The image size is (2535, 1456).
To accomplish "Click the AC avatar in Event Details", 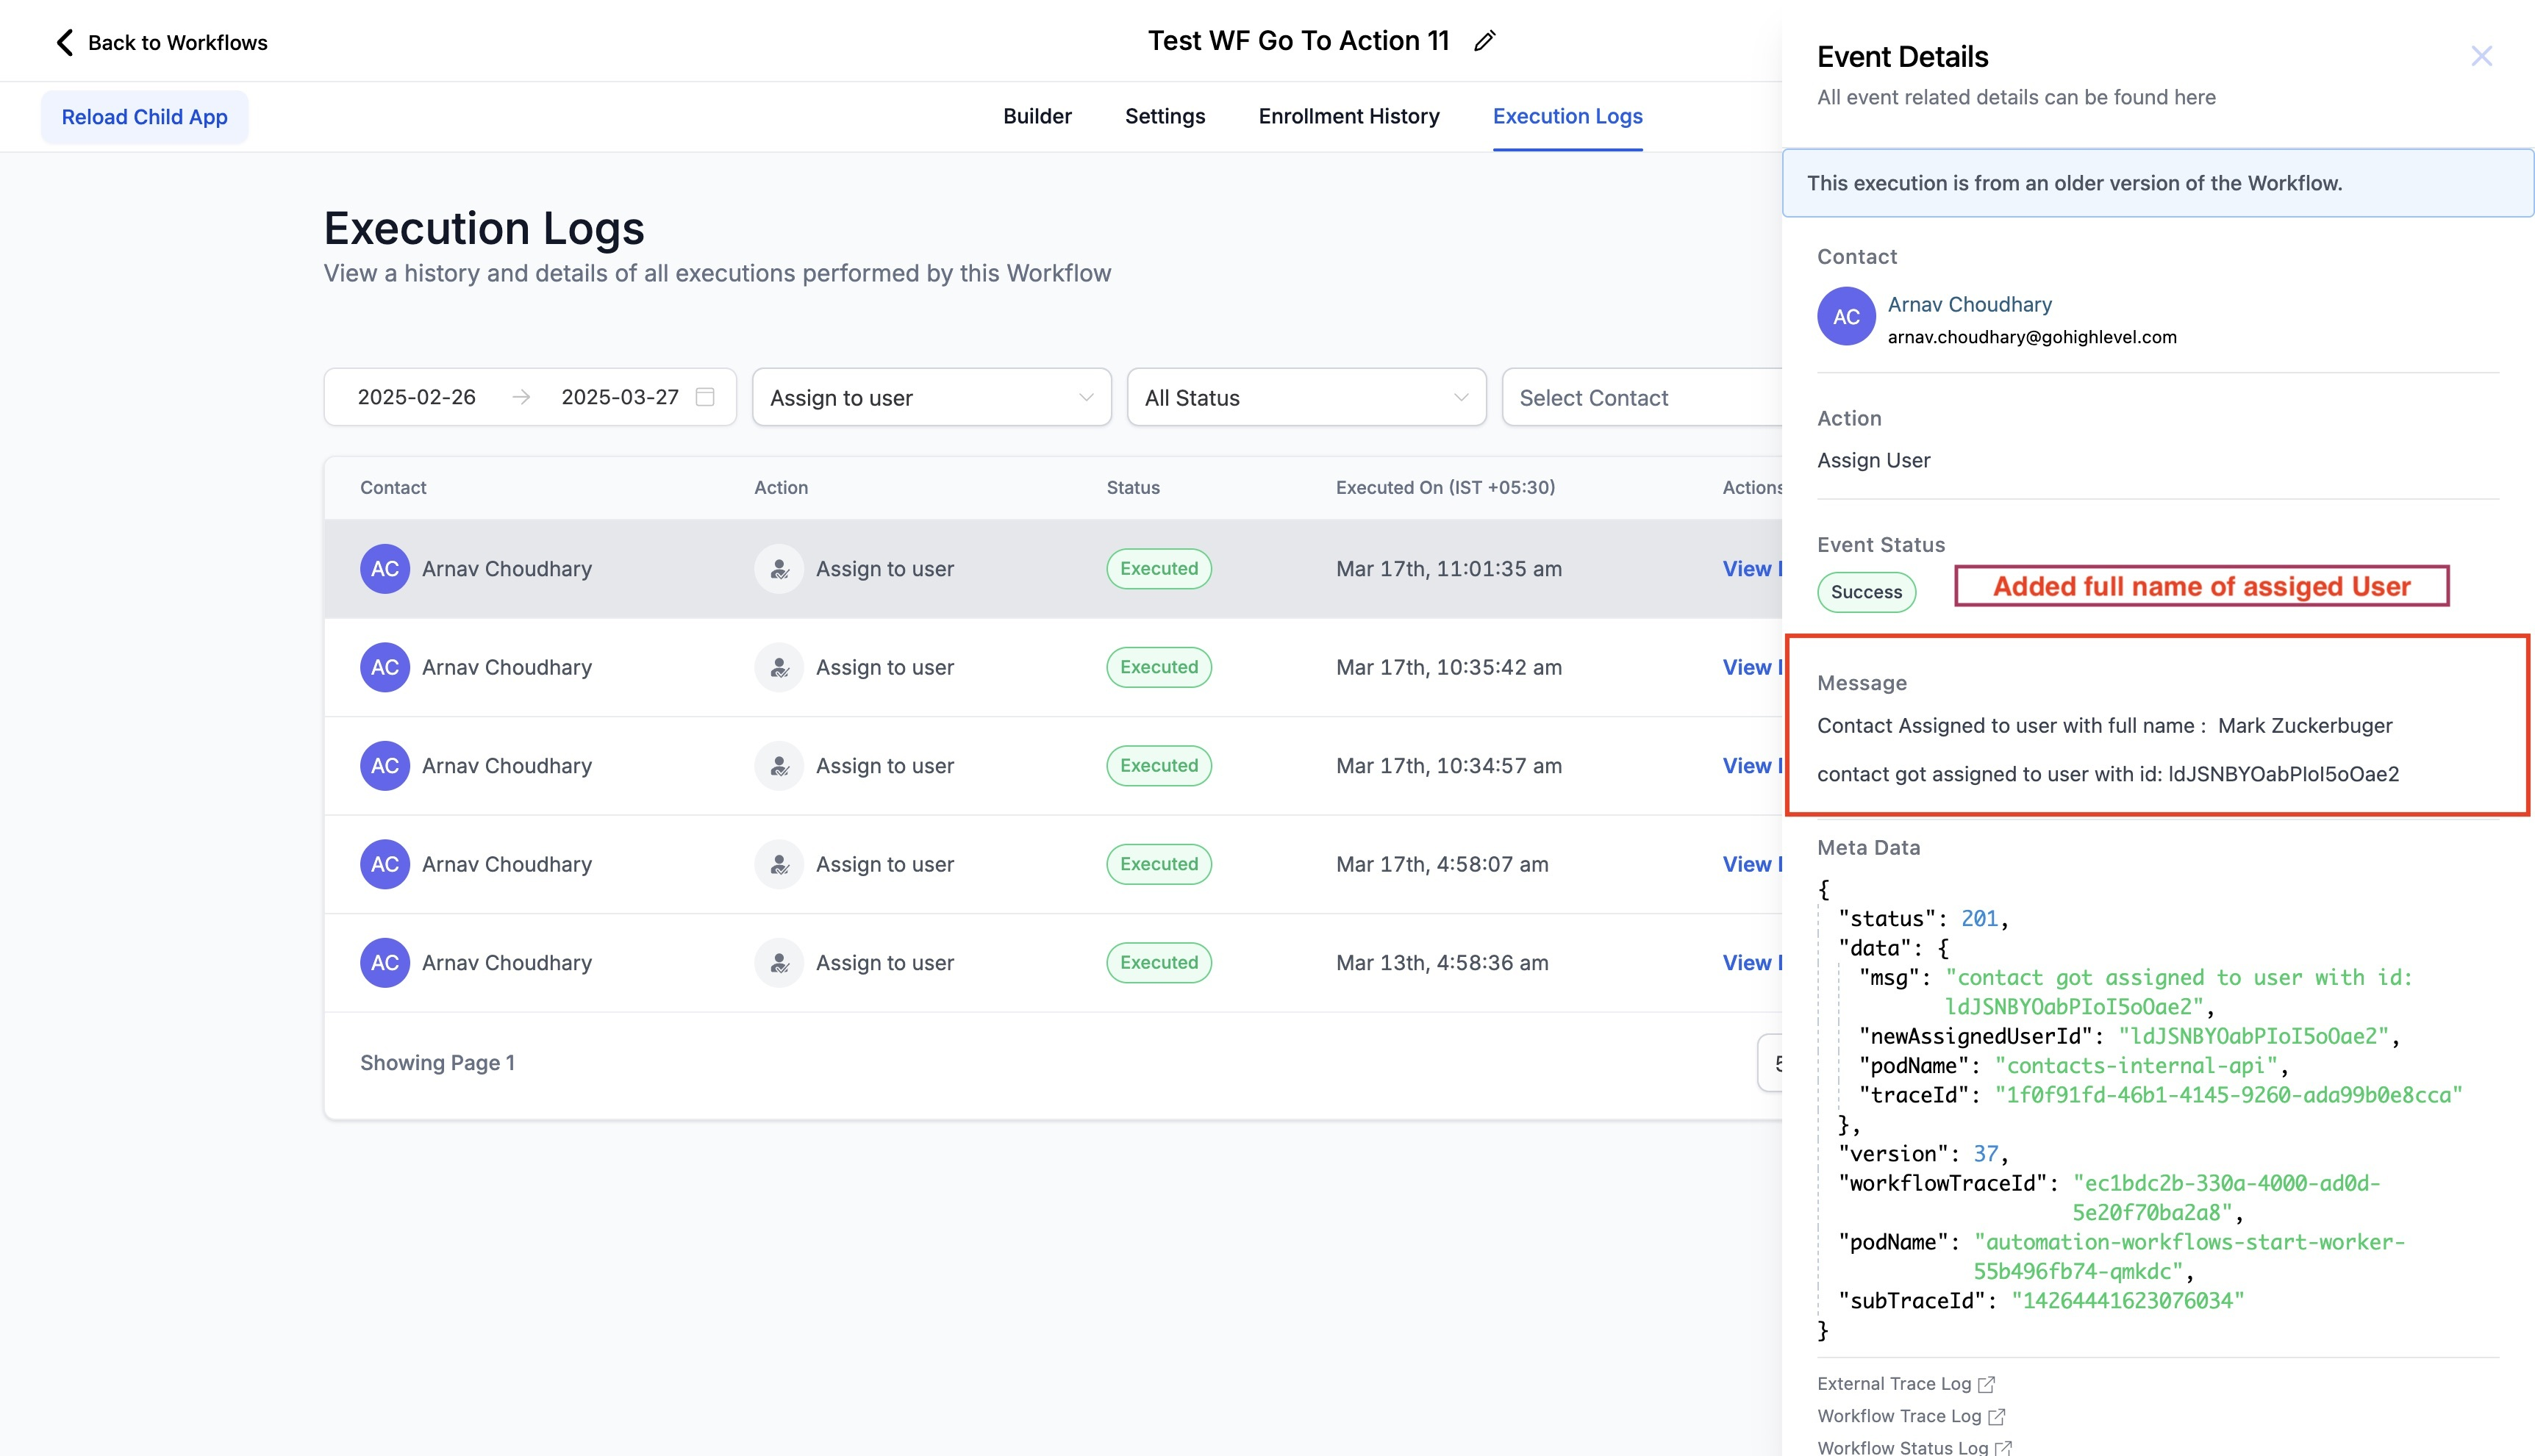I will [1846, 317].
